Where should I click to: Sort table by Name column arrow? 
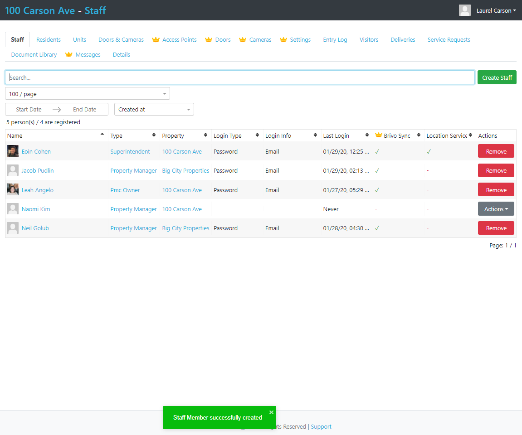pos(102,135)
